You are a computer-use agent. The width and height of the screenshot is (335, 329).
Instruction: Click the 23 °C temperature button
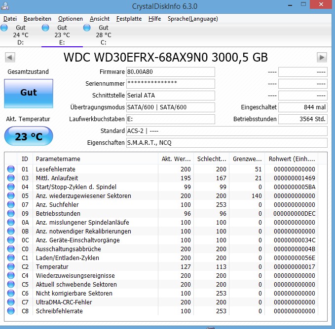(29, 136)
